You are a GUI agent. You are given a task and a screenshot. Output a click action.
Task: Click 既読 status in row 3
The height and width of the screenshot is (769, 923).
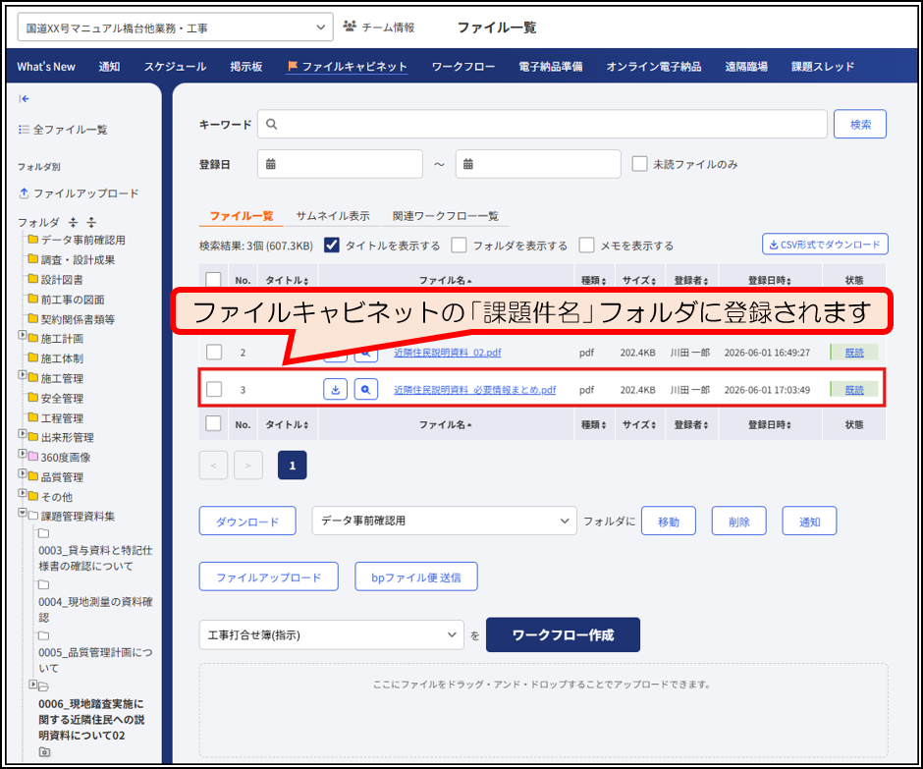pyautogui.click(x=854, y=390)
